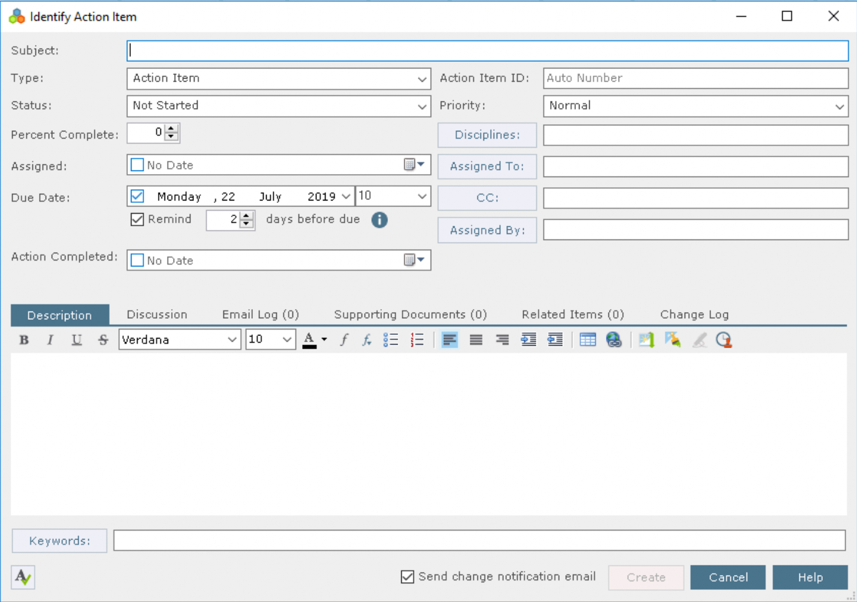Switch to the Discussion tab

(x=157, y=315)
